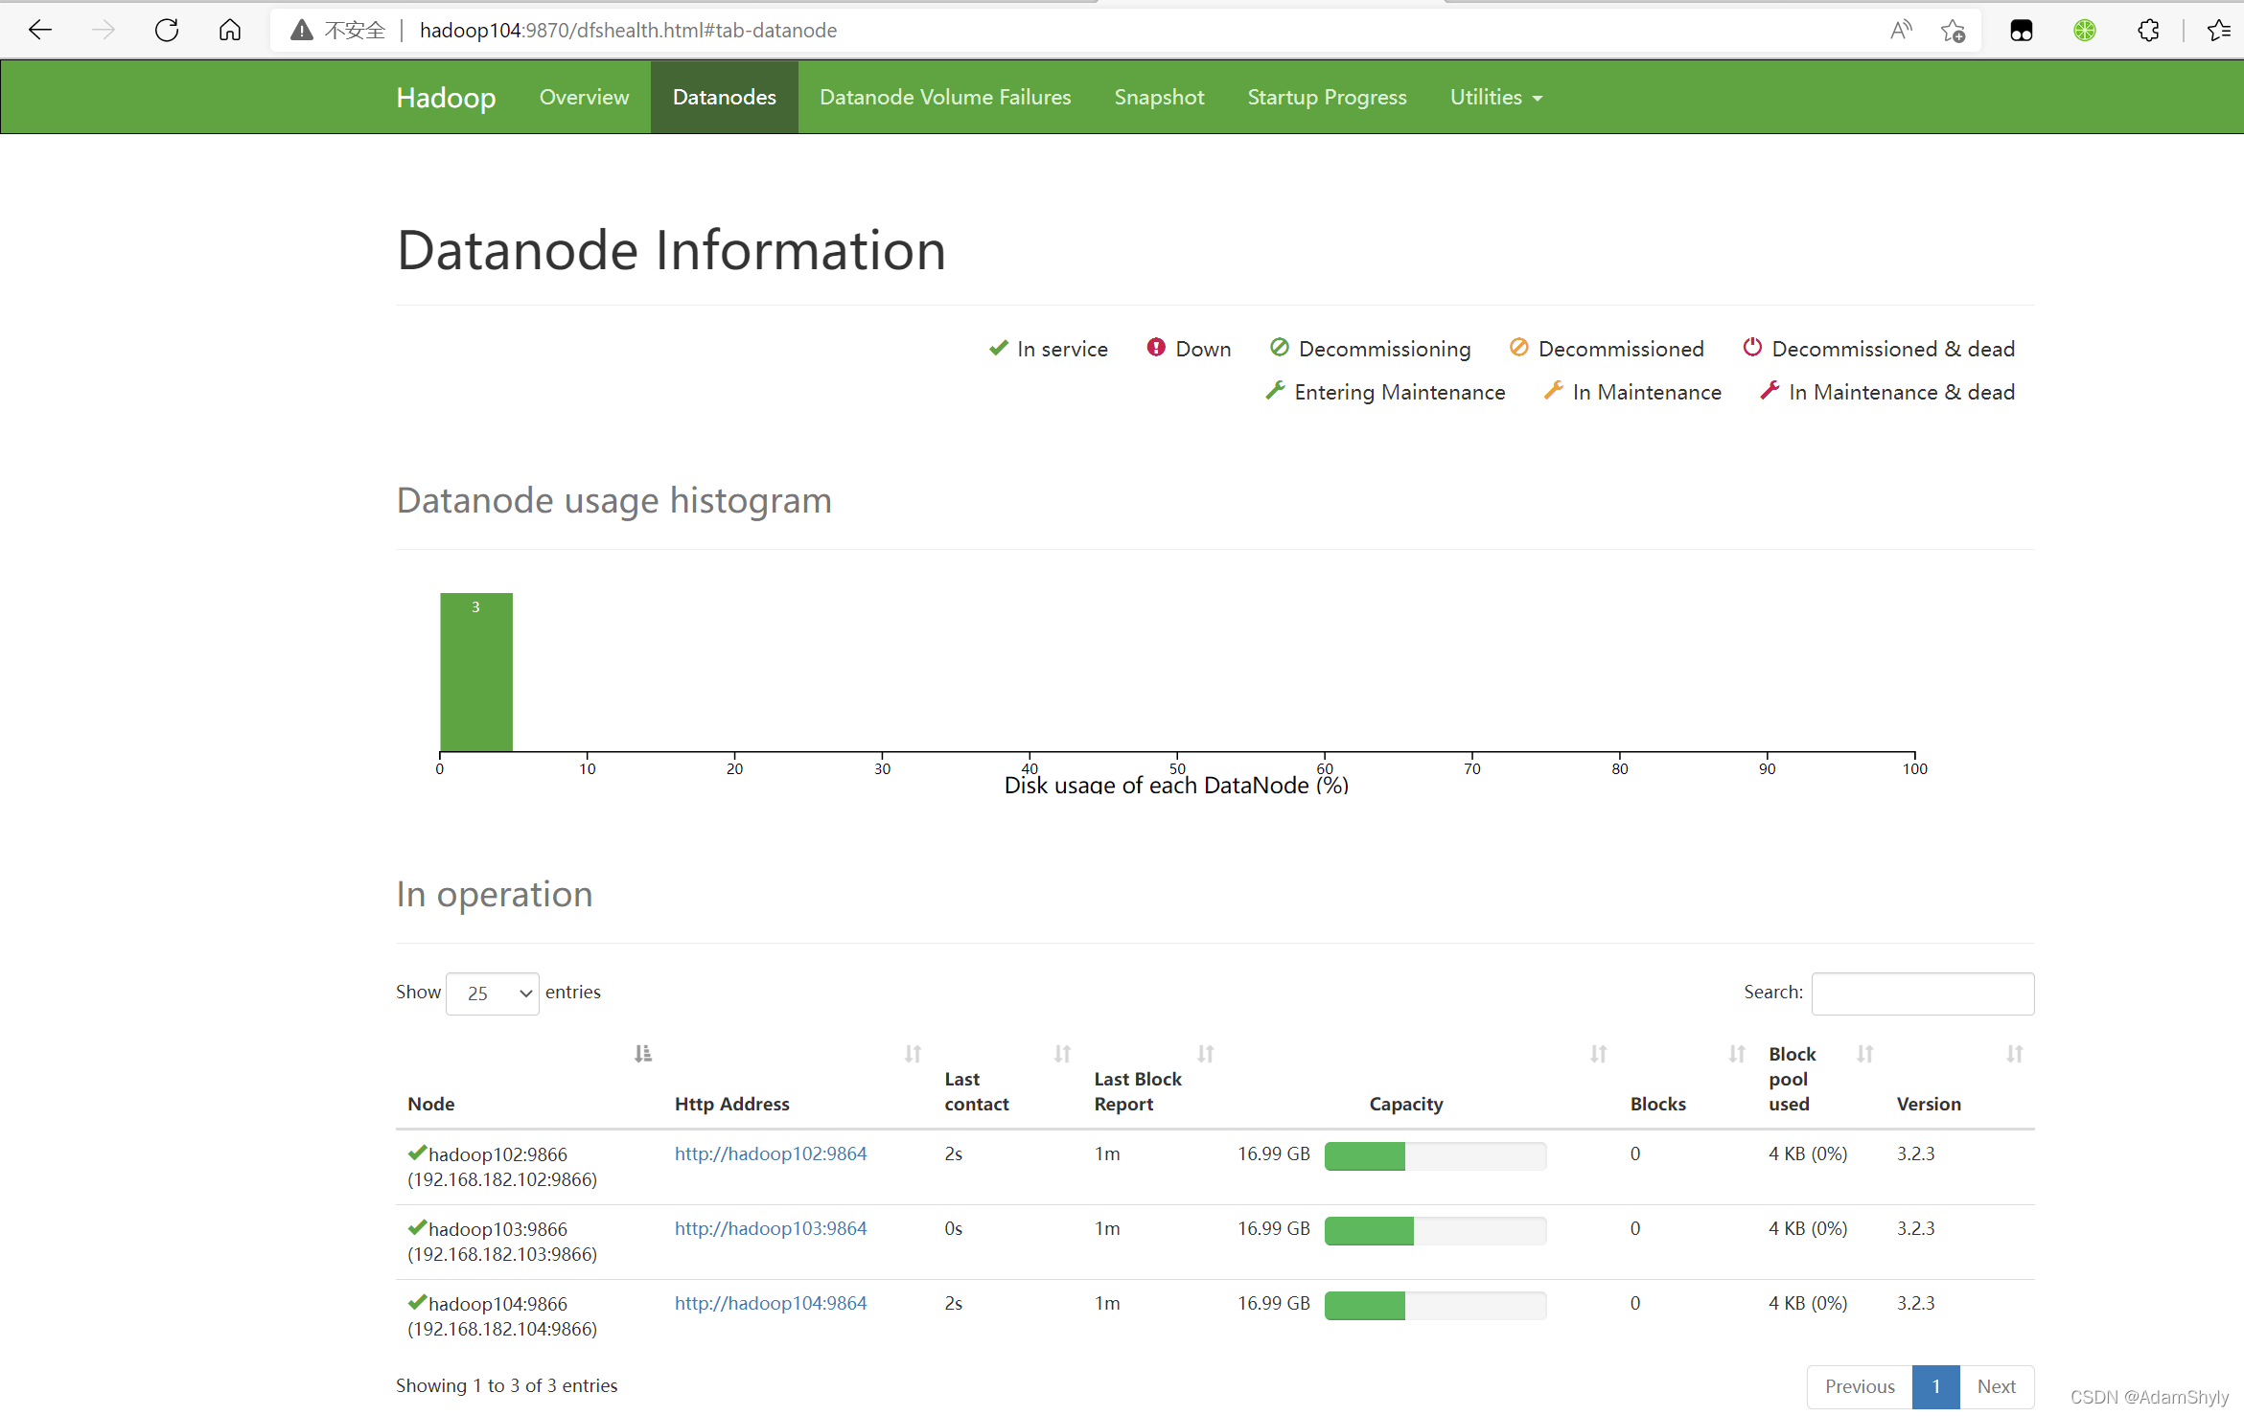Open Datanode Volume Failures tab
This screenshot has height=1416, width=2244.
point(945,98)
